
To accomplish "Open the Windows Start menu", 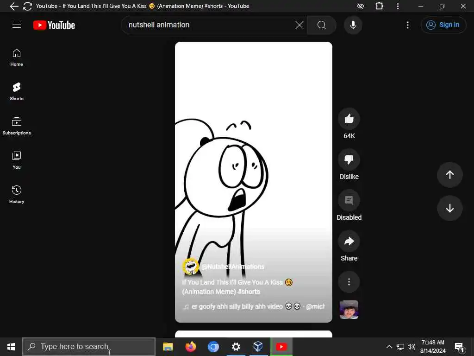I will 11,347.
